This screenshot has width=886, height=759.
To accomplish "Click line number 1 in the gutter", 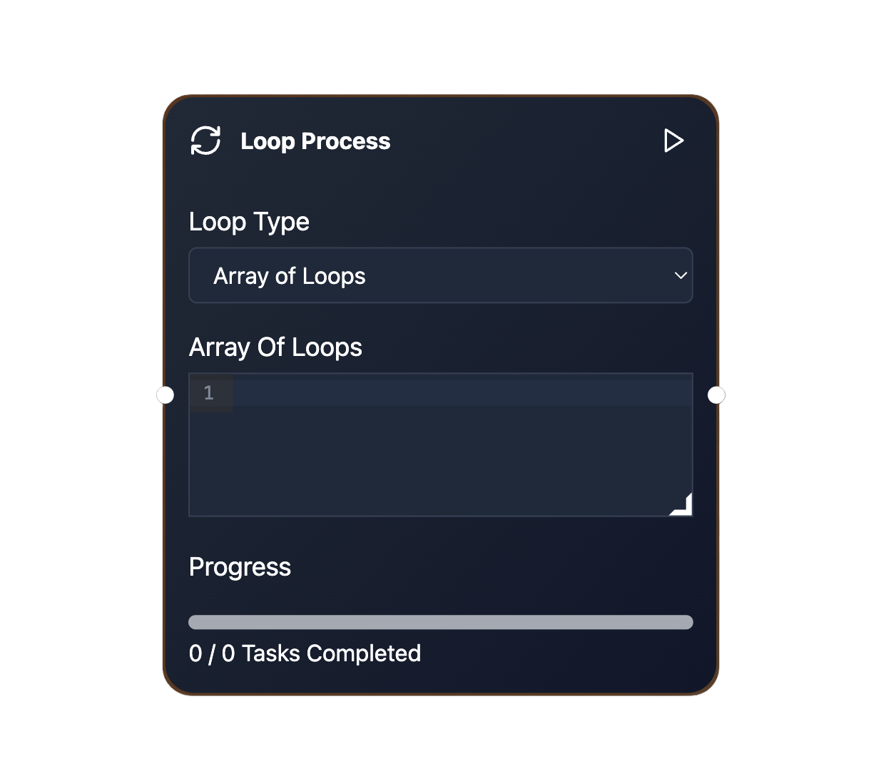I will pos(209,393).
